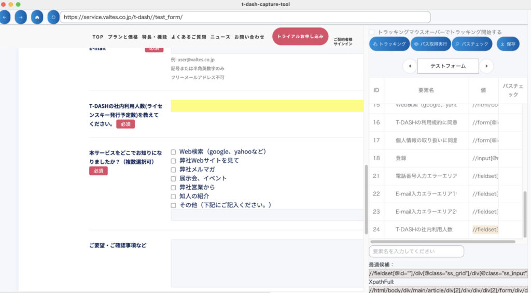Click the home icon button

click(x=37, y=17)
